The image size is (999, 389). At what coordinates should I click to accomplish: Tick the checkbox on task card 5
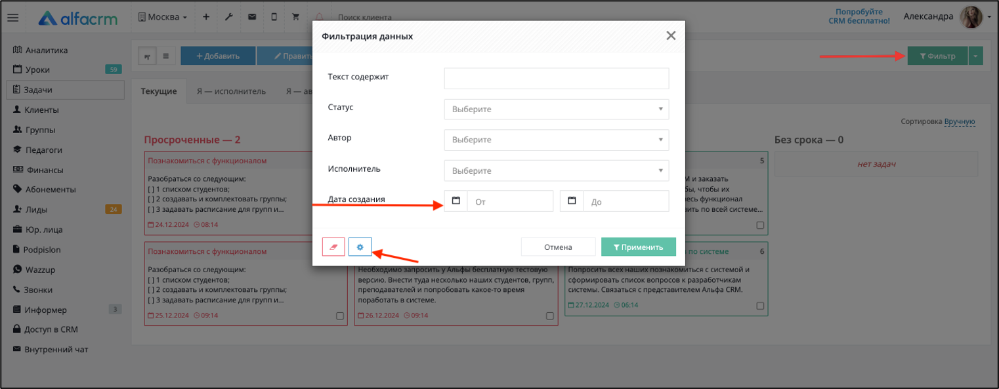point(760,225)
